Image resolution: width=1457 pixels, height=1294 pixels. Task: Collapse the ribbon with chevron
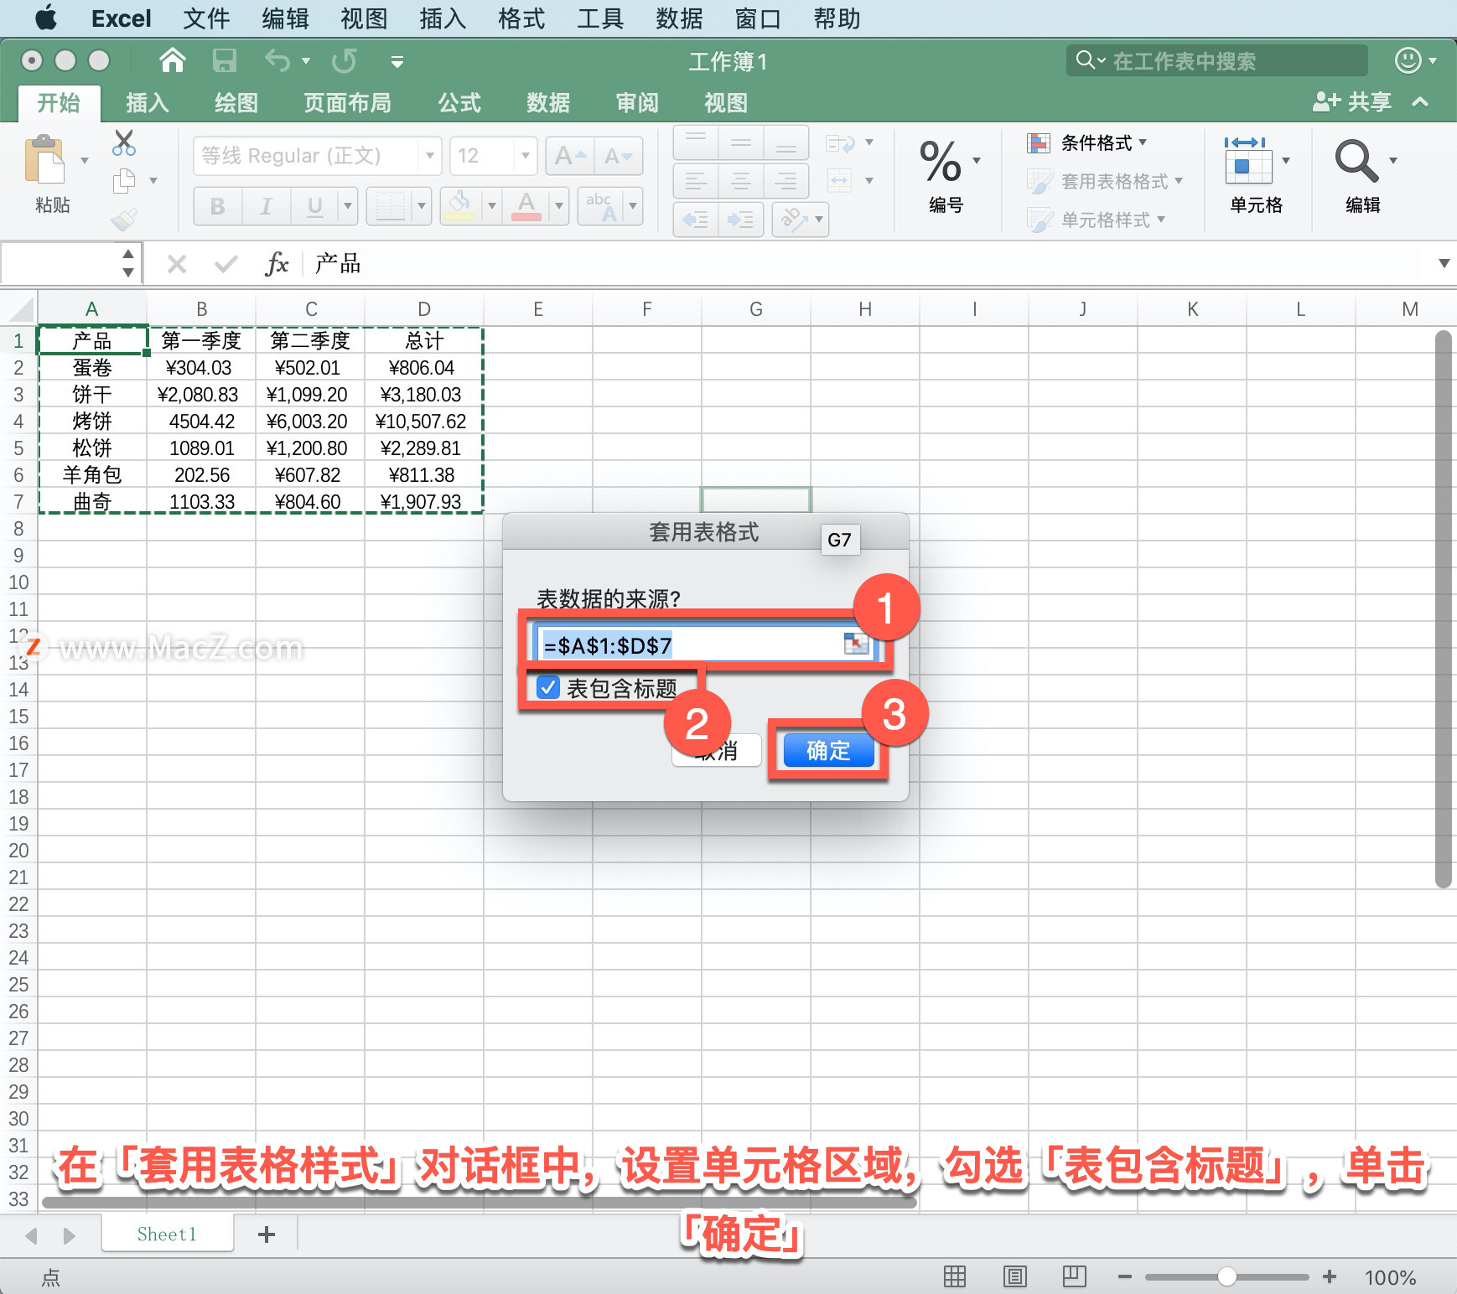tap(1420, 102)
